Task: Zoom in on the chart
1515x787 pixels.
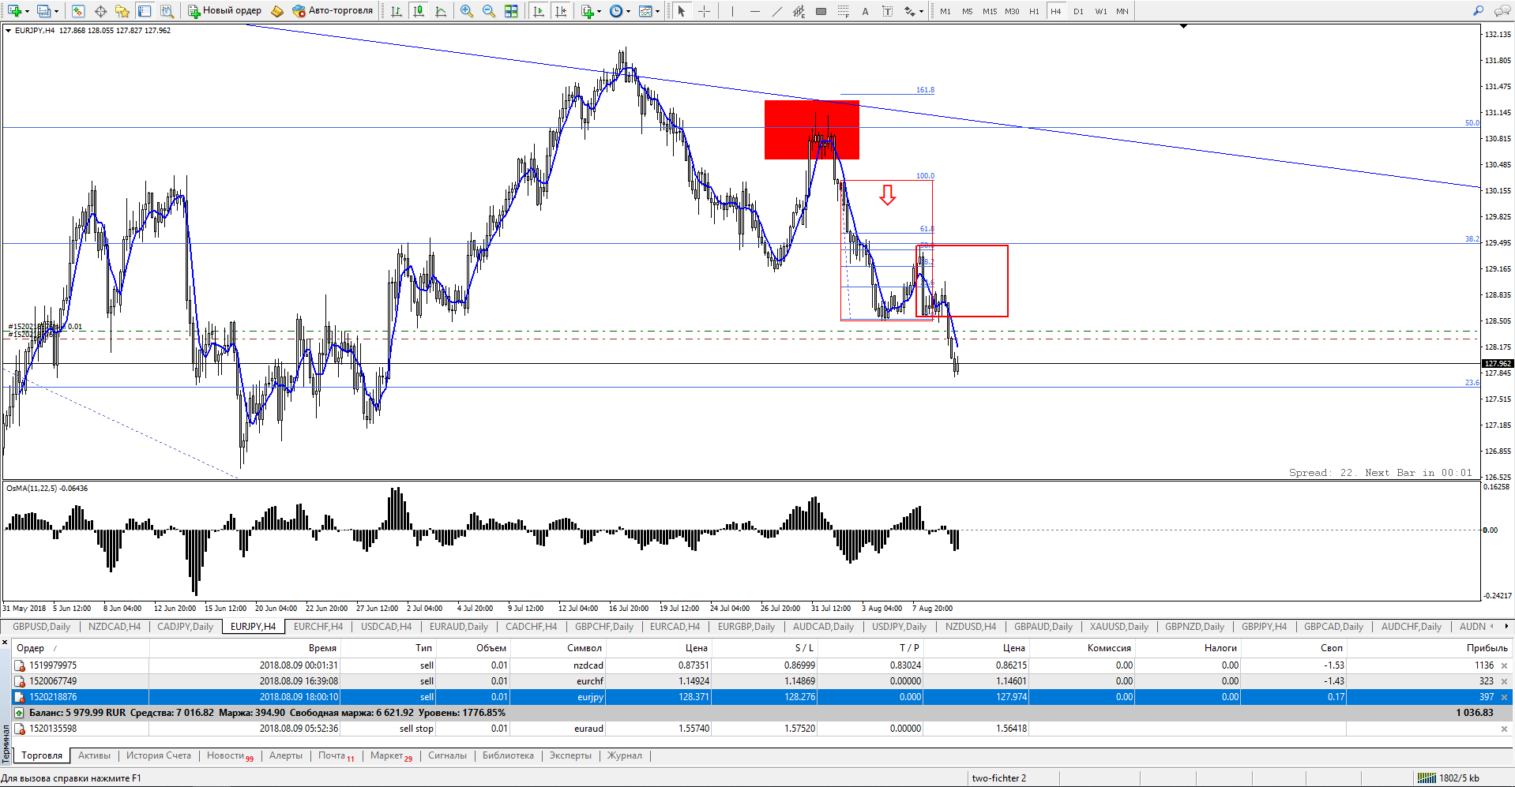Action: click(467, 11)
